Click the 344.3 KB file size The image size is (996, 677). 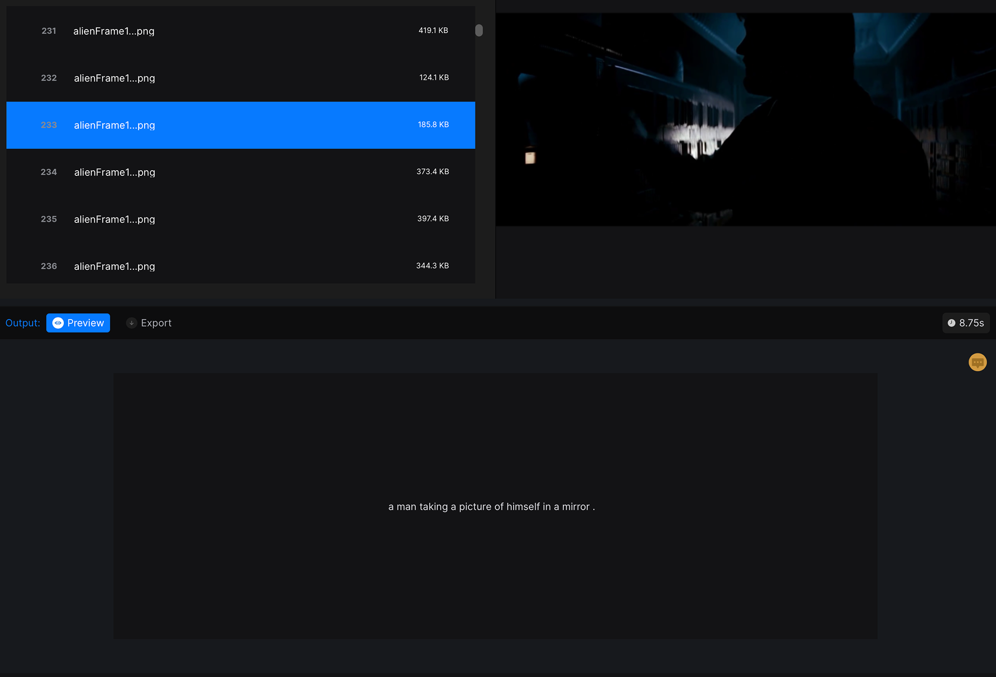pos(433,266)
